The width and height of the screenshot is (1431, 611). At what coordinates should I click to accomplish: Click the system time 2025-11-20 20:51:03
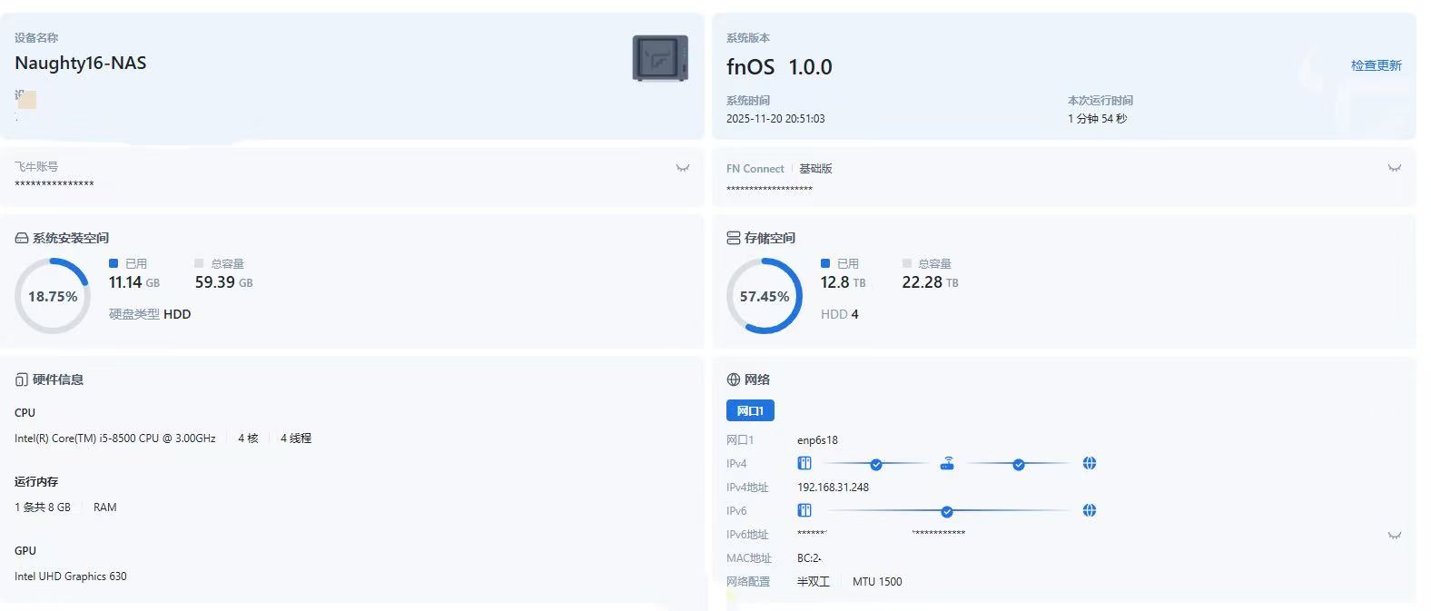point(775,119)
